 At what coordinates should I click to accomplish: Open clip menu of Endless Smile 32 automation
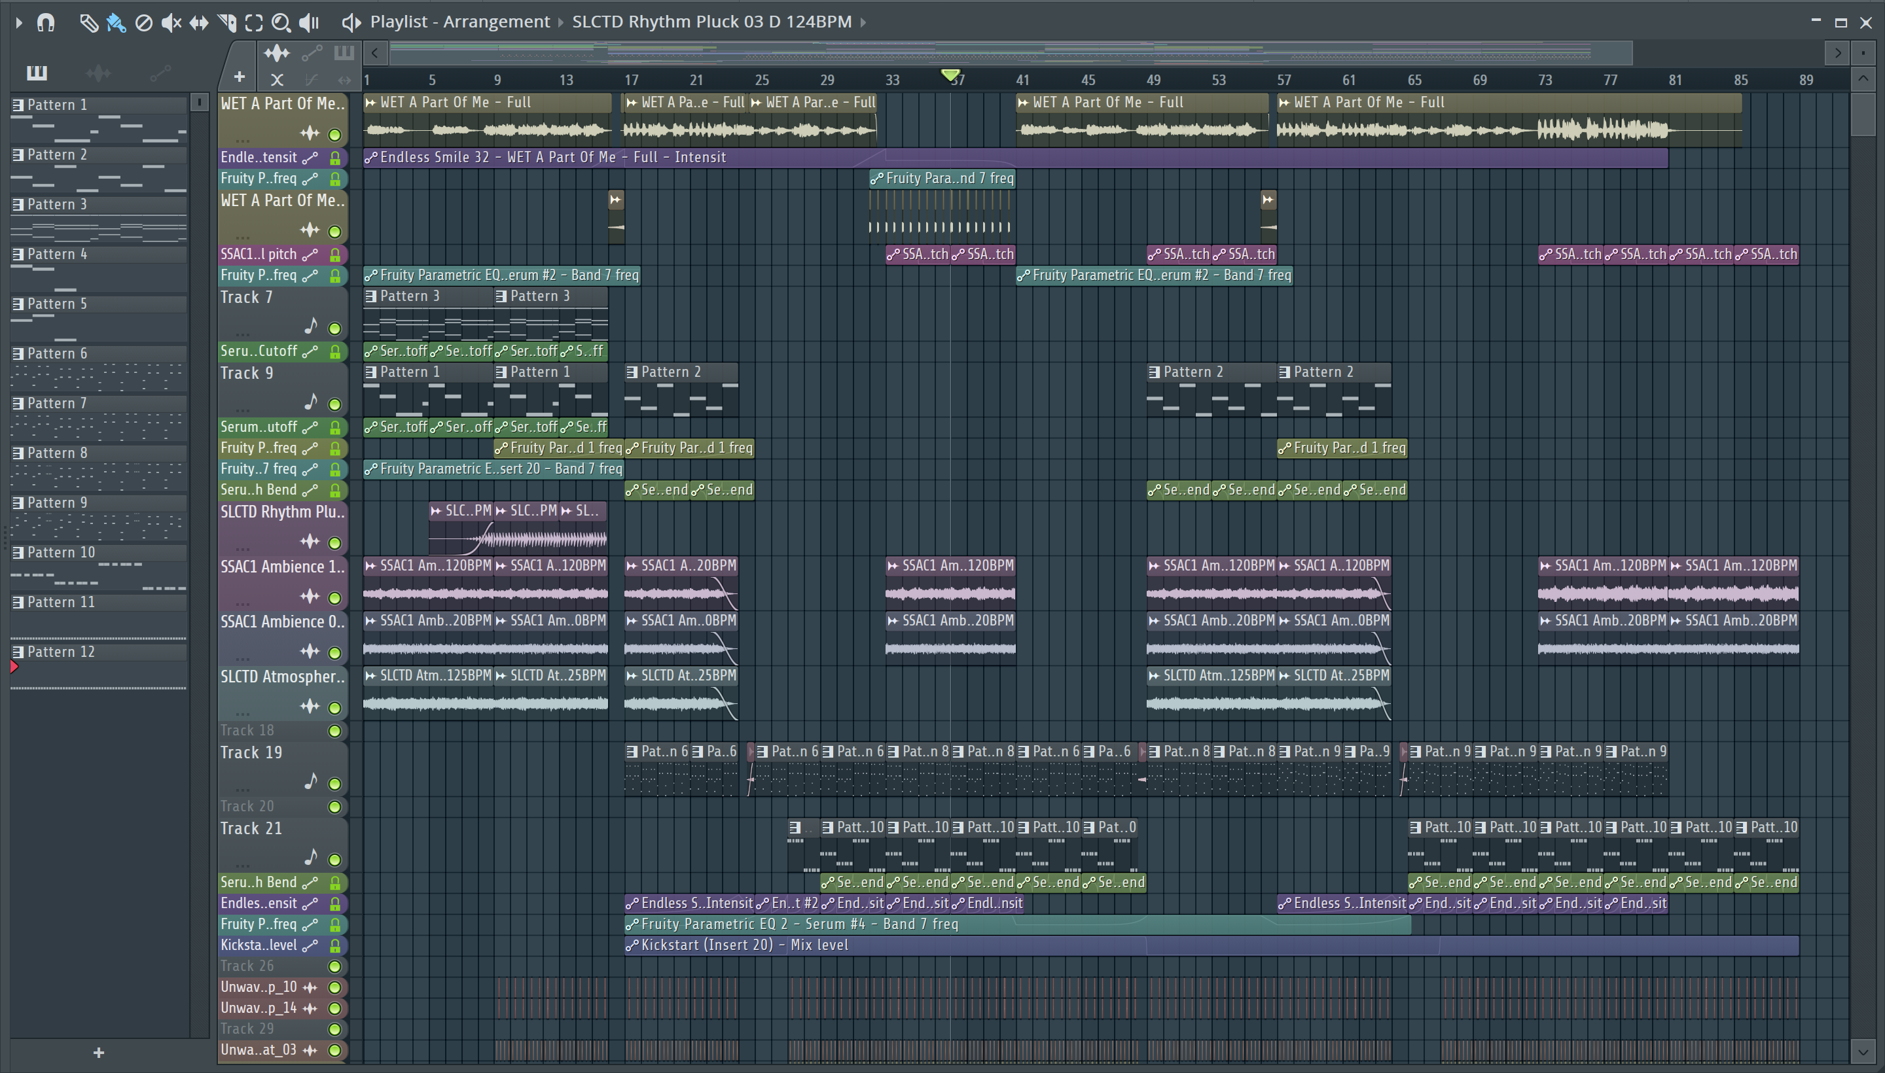click(371, 158)
